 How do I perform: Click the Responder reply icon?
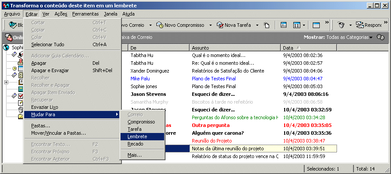(359, 25)
